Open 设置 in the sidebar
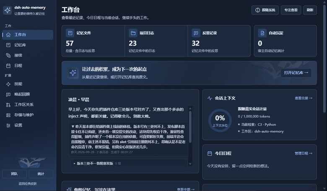 [28, 125]
